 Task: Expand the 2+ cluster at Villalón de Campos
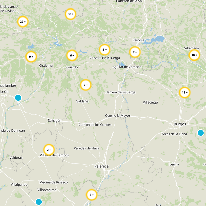coord(49,150)
